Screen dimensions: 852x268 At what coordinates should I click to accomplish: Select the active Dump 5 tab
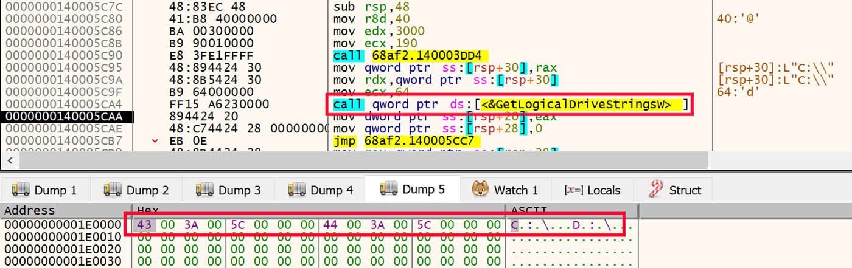click(412, 190)
